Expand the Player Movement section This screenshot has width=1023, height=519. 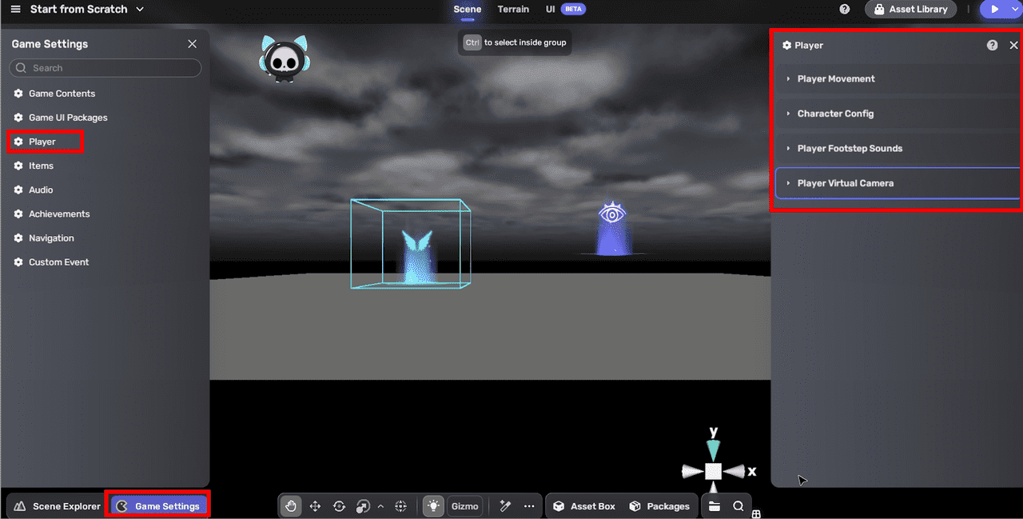click(x=836, y=79)
